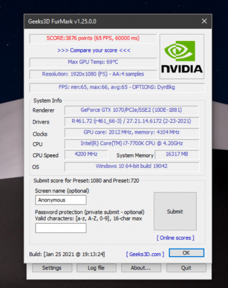Screen dimensions: 228x288
Task: Open the Online scores link
Action: [175, 238]
